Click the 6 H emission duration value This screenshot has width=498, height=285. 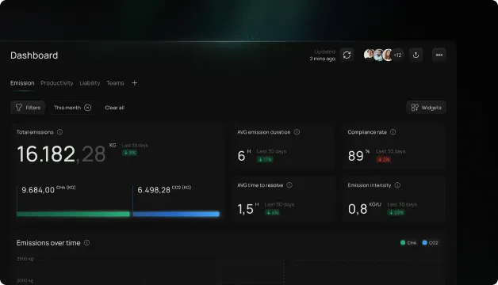coord(244,155)
